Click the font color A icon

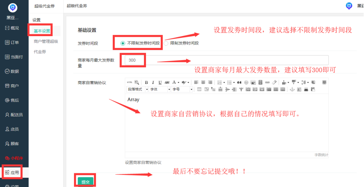point(174,82)
